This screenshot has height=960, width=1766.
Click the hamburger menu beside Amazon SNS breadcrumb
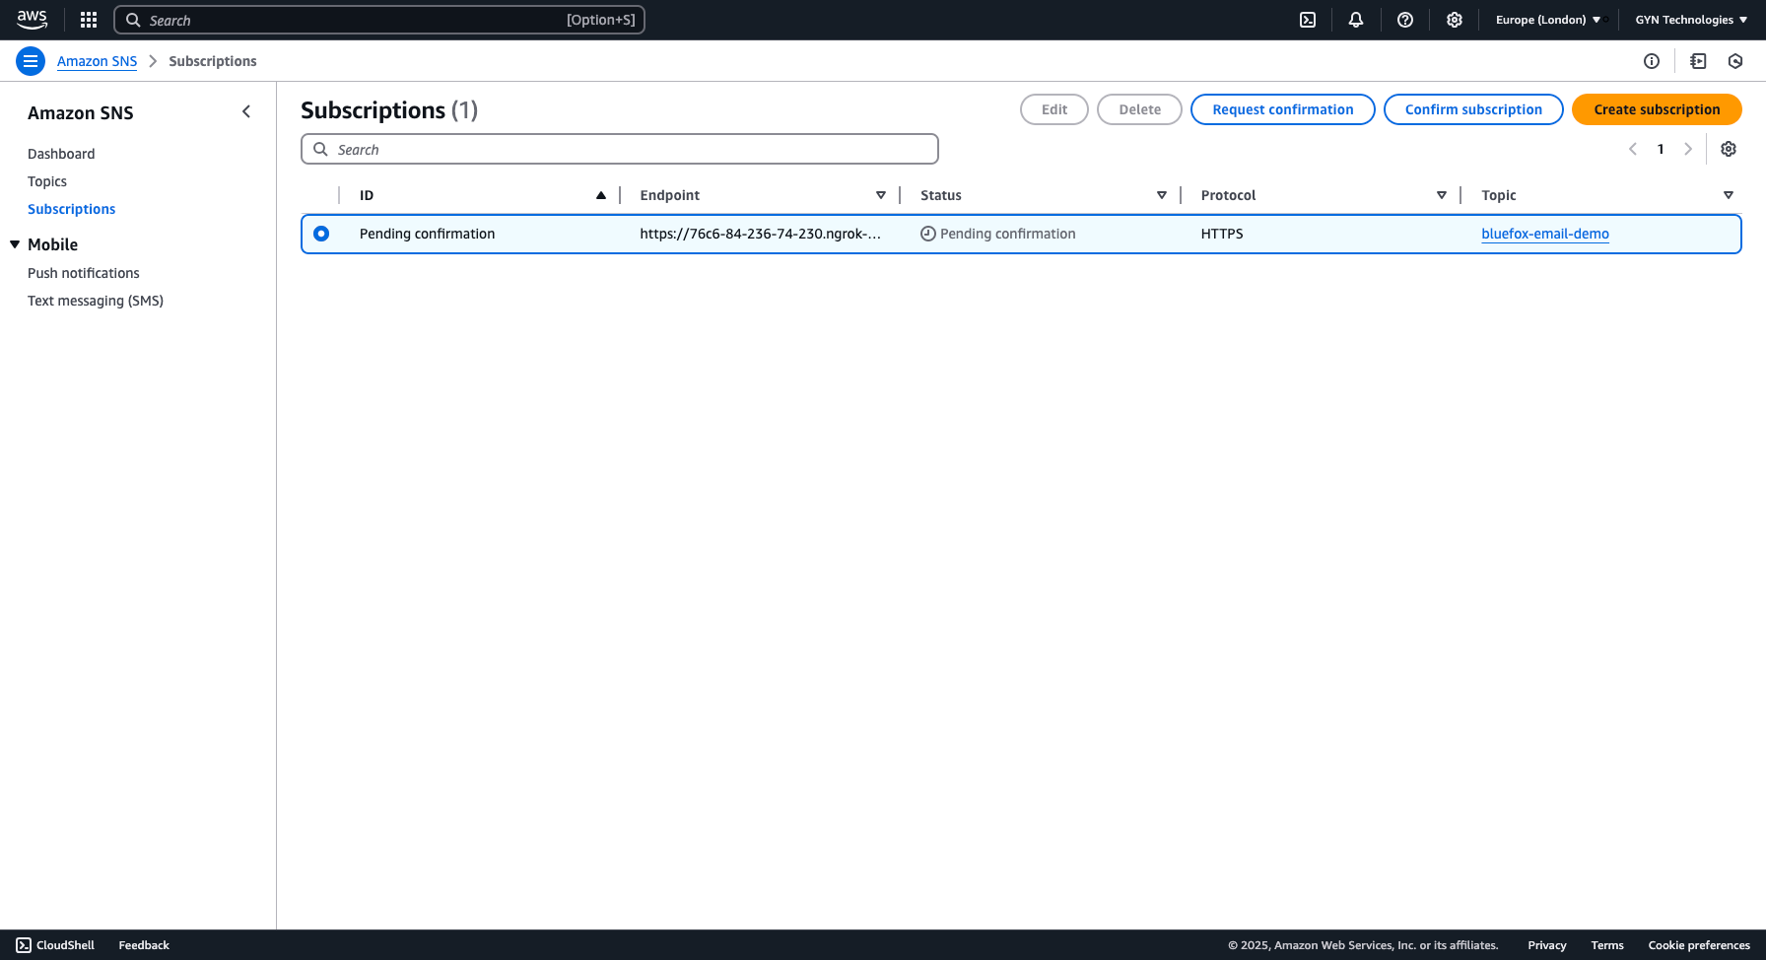pos(31,61)
